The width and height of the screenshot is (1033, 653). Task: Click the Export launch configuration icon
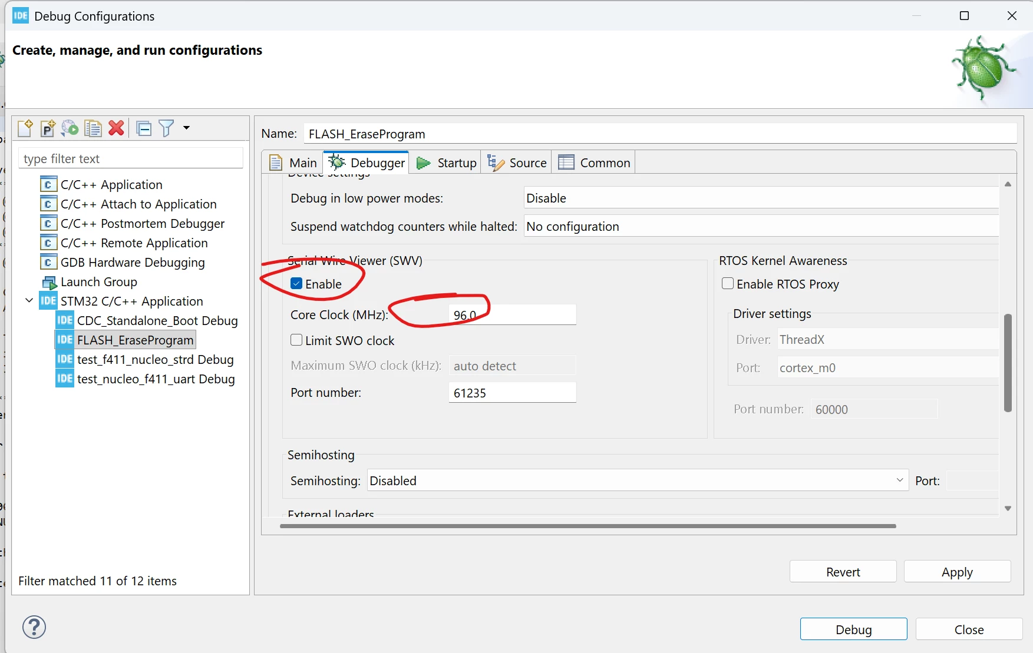(x=70, y=128)
